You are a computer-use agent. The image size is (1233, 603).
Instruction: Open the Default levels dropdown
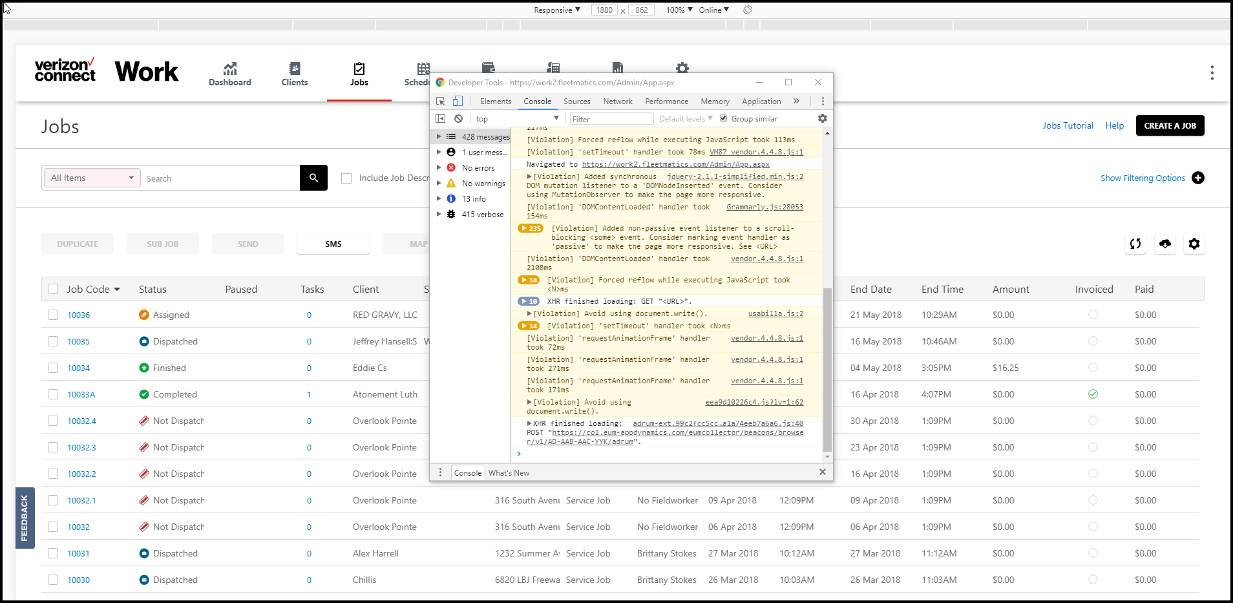[x=686, y=119]
